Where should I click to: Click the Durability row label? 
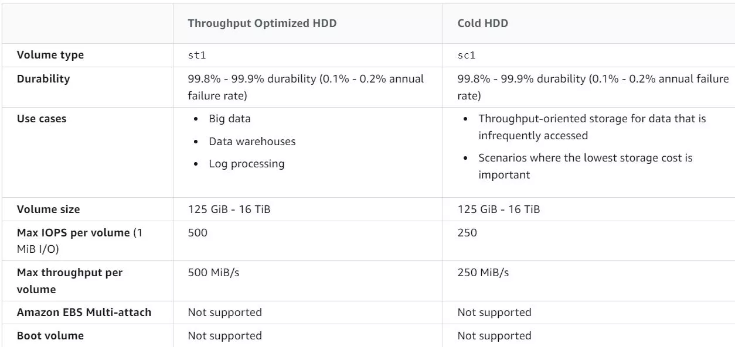pos(43,78)
